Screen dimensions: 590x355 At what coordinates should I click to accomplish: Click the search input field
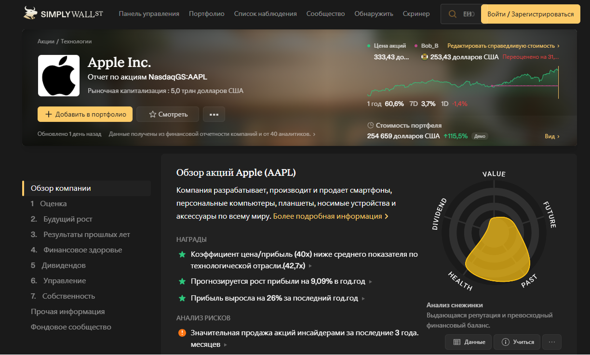click(x=461, y=14)
